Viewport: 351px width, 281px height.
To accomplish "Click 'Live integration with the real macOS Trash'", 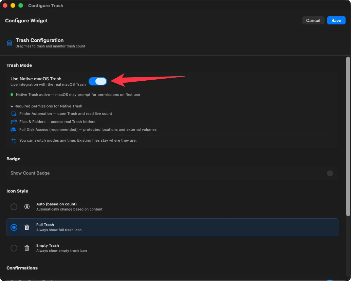I will pos(48,84).
